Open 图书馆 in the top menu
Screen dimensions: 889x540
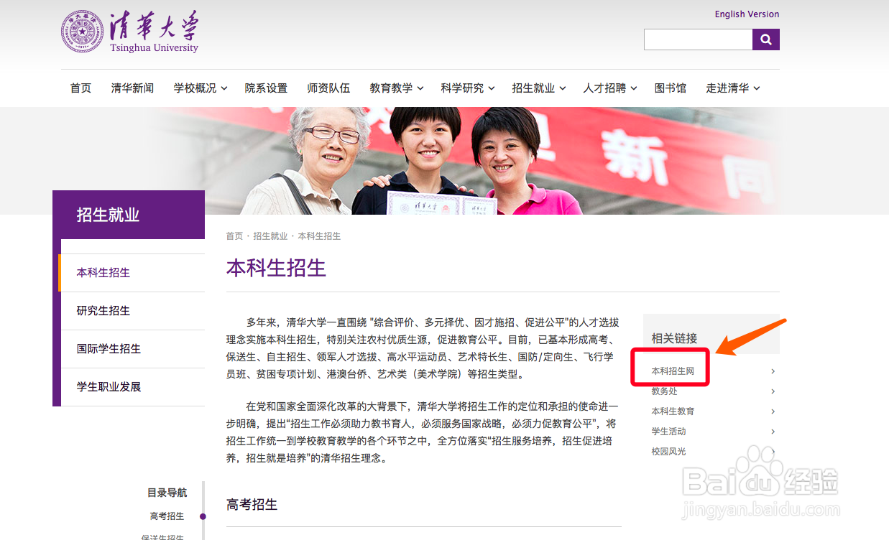pos(671,88)
